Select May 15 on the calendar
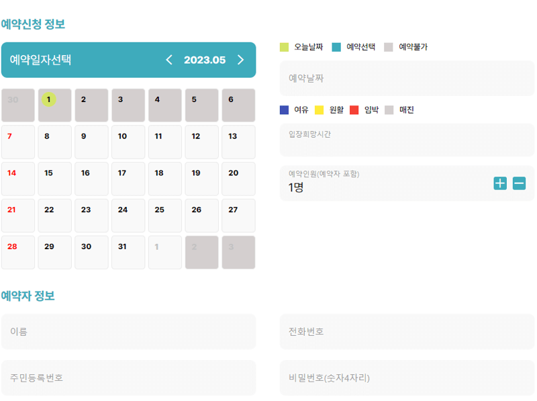The image size is (537, 401). 54,178
